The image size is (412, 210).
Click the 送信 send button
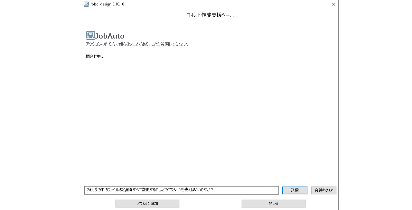pyautogui.click(x=295, y=190)
